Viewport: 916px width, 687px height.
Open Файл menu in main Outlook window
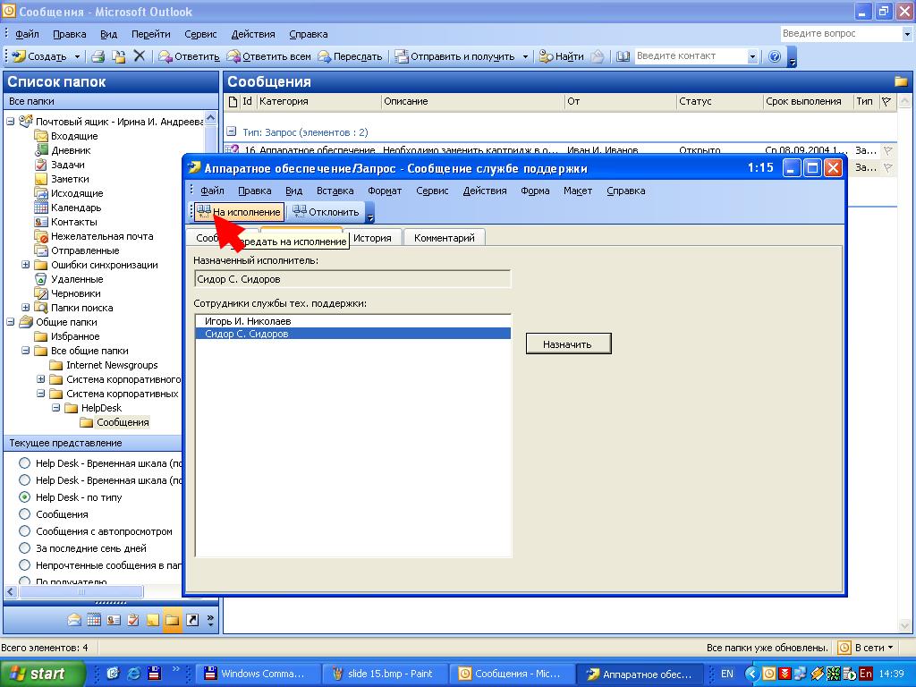coord(27,34)
